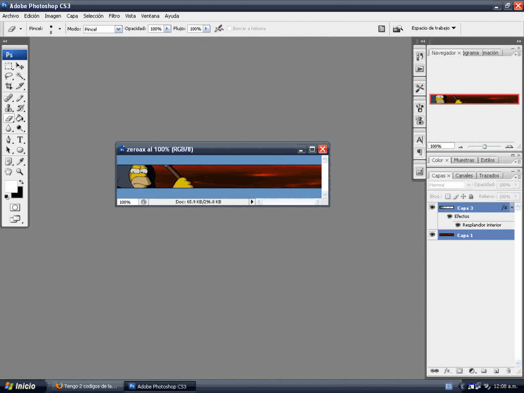Pick the Paint Bucket tool

pos(20,118)
